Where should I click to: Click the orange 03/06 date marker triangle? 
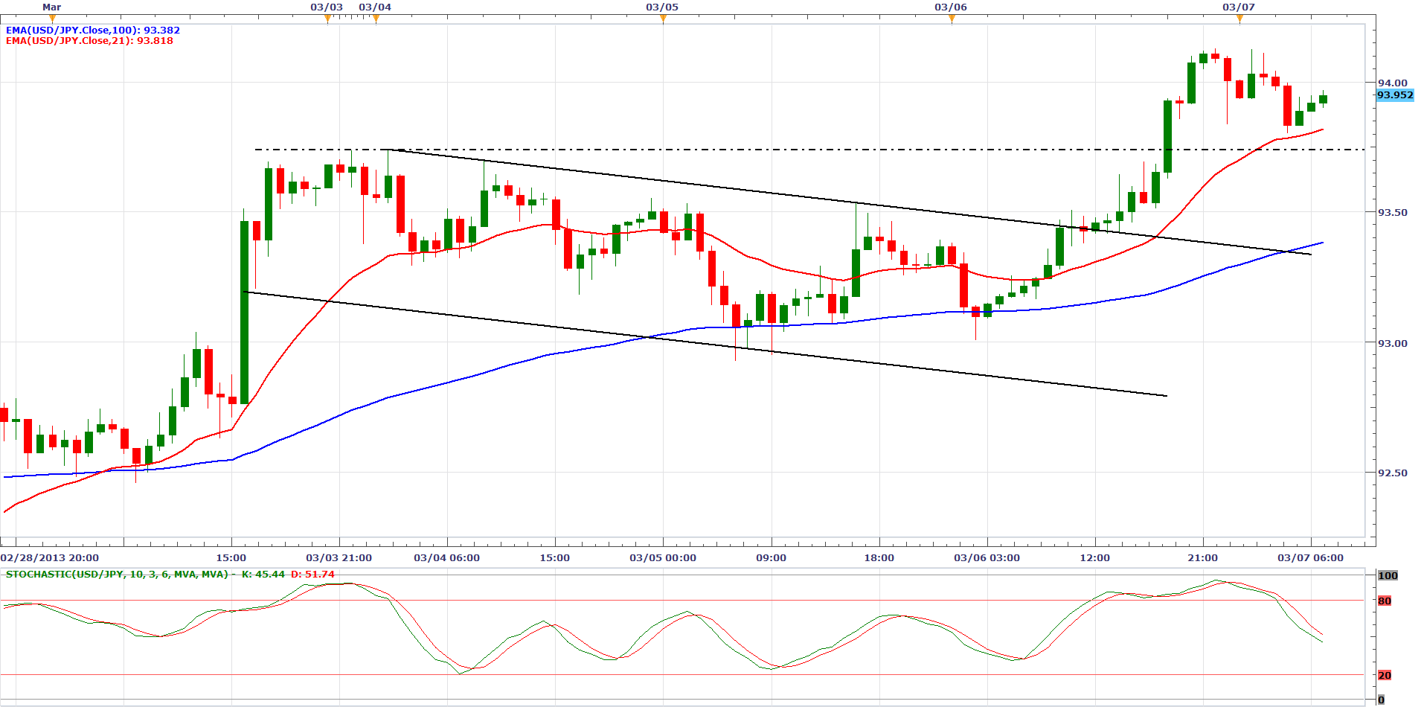pos(952,19)
